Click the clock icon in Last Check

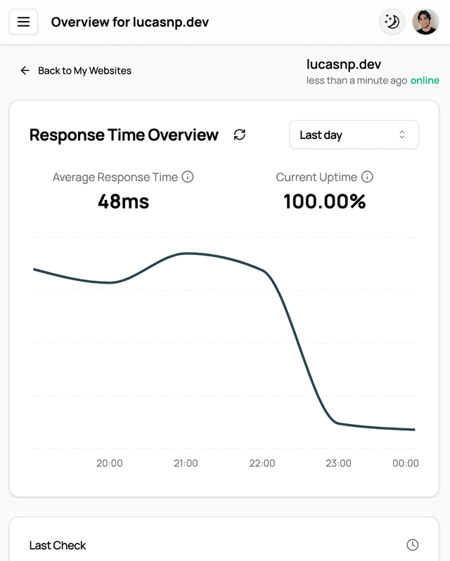(x=413, y=545)
